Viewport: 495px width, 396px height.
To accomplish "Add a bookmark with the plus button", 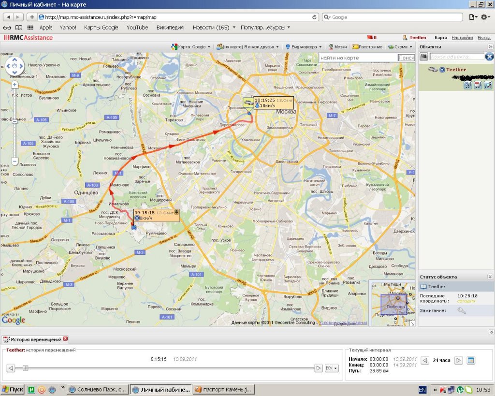I will (x=31, y=17).
